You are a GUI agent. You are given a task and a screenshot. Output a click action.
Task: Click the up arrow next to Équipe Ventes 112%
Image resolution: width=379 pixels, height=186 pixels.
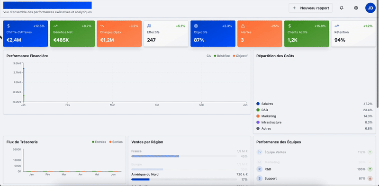pyautogui.click(x=370, y=152)
